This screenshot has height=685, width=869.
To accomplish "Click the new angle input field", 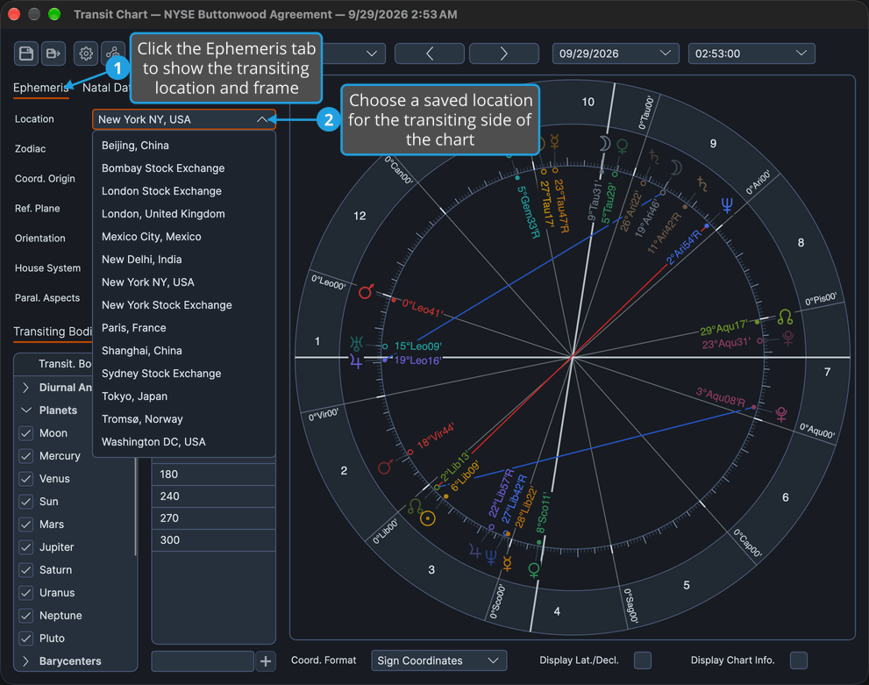I will [x=203, y=661].
